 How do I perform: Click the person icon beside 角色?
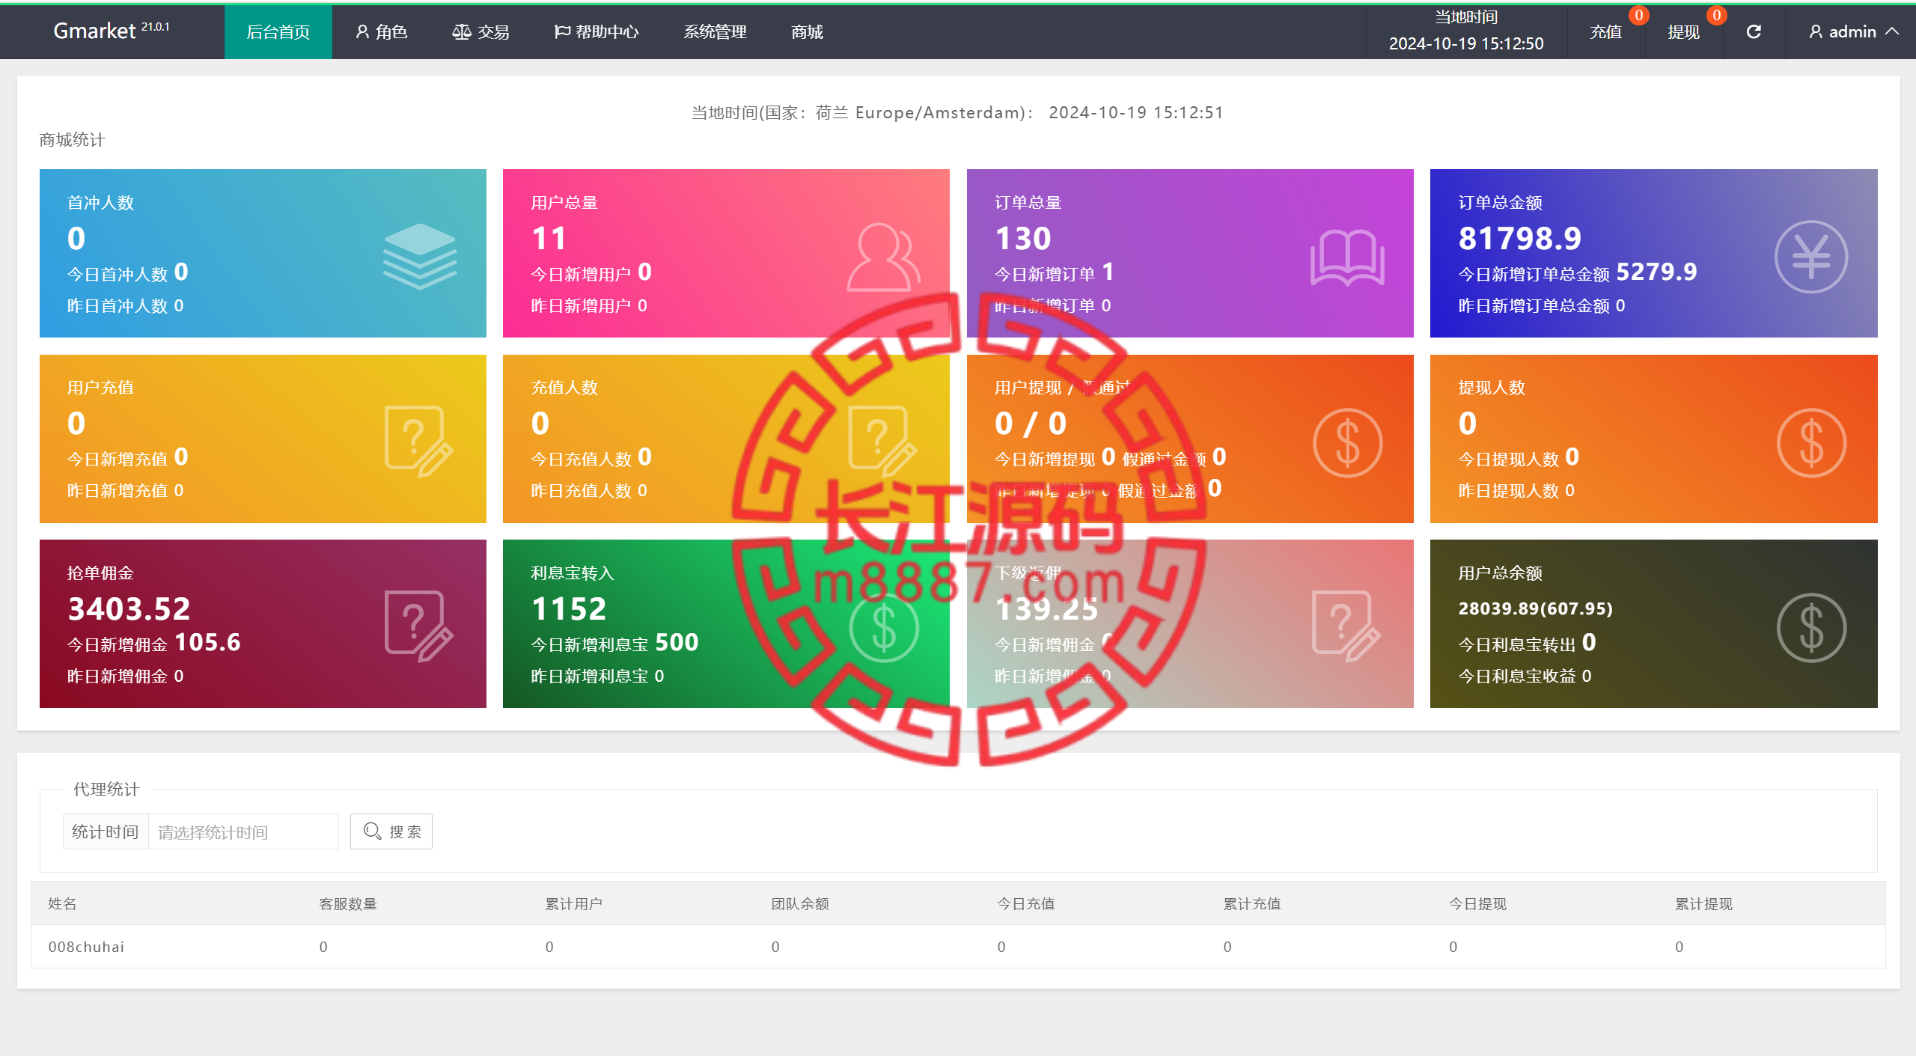point(362,31)
